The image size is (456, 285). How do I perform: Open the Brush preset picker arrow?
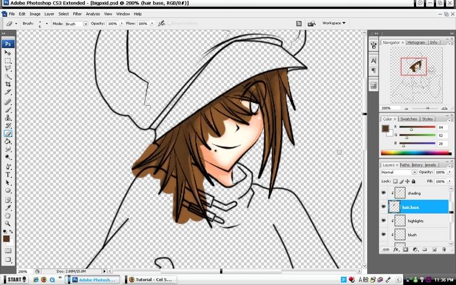pyautogui.click(x=47, y=23)
